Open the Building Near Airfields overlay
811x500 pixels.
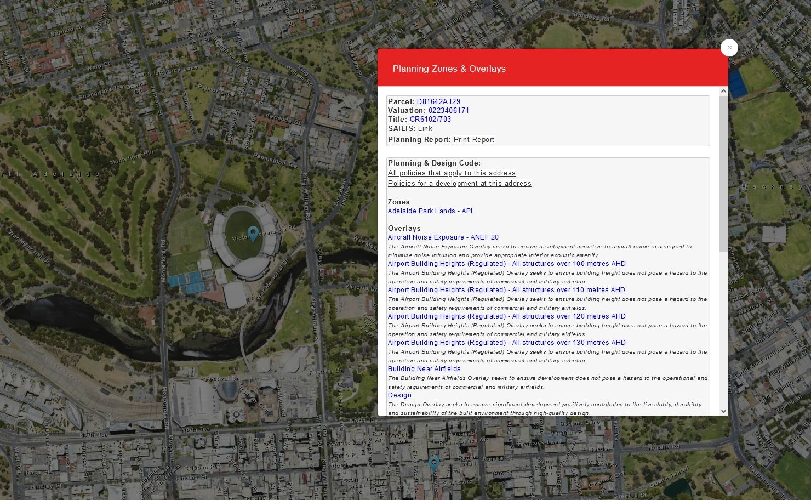pyautogui.click(x=424, y=369)
